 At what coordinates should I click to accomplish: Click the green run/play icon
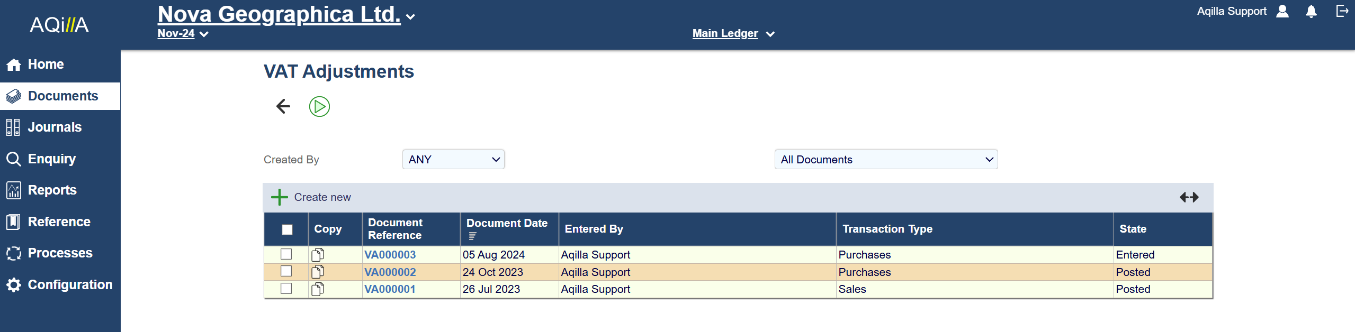319,106
